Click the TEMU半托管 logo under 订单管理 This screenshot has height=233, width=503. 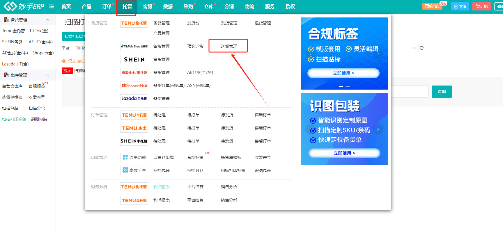coord(134,115)
